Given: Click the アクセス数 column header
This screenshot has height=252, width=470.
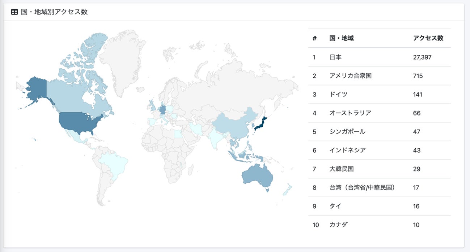Looking at the screenshot, I should click(x=428, y=38).
